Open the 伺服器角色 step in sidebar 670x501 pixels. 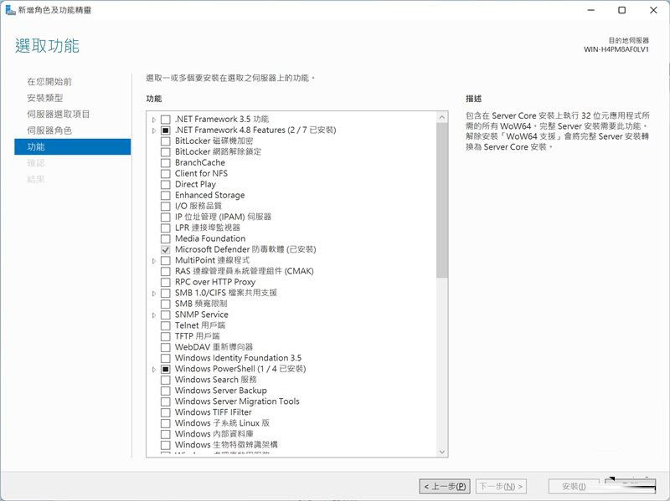[x=49, y=130]
